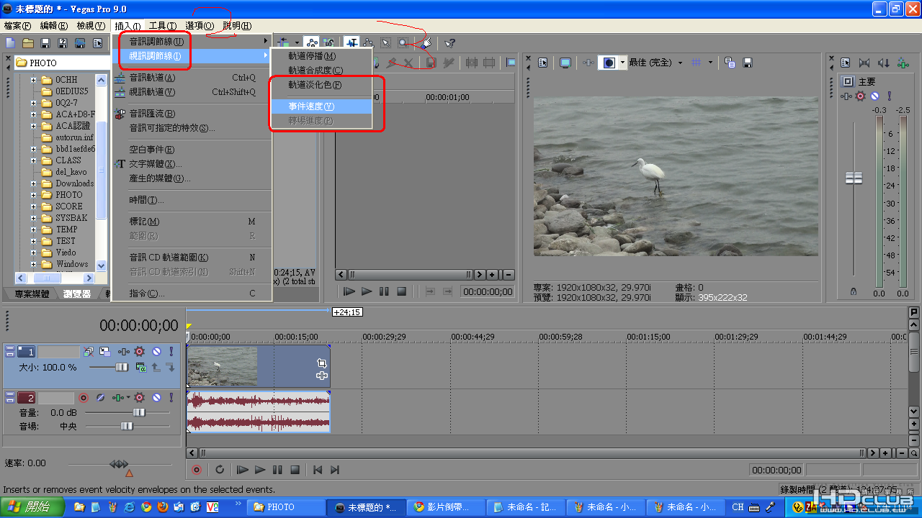The image size is (922, 518).
Task: Click the loop playback button in timeline transport
Action: click(220, 470)
